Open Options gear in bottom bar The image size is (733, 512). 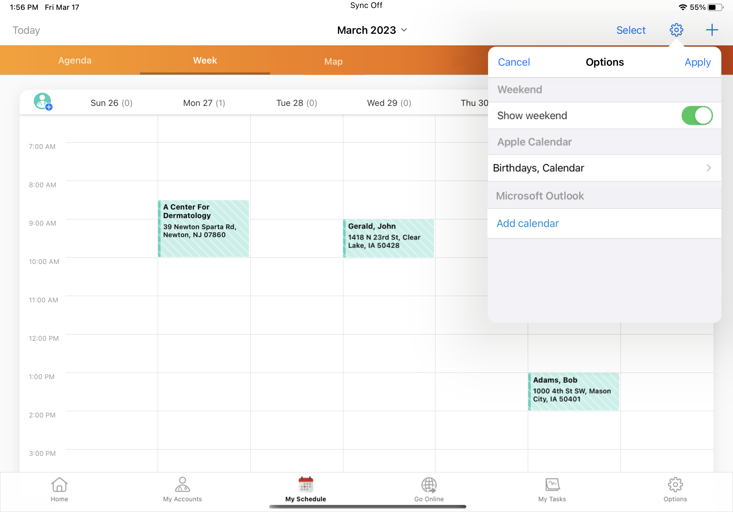pos(675,489)
